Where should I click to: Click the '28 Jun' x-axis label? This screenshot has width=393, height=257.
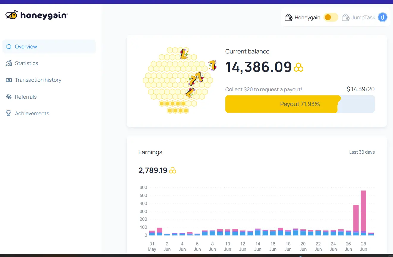pyautogui.click(x=363, y=247)
